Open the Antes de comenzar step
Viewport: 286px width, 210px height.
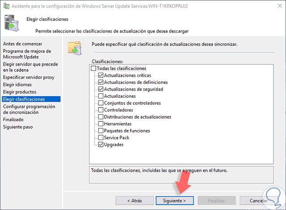[x=22, y=44]
